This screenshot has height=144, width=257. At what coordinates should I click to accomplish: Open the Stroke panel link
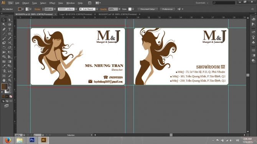point(37,9)
